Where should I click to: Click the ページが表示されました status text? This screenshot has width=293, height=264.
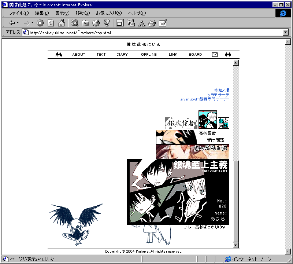(x=32, y=259)
